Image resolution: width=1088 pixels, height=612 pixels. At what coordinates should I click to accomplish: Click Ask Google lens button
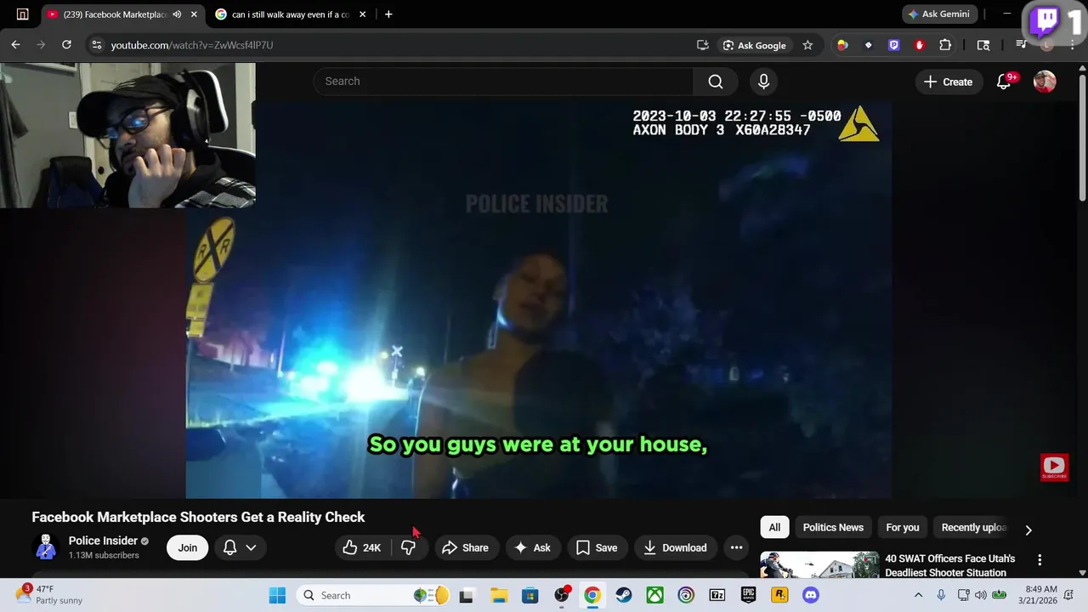click(x=754, y=45)
